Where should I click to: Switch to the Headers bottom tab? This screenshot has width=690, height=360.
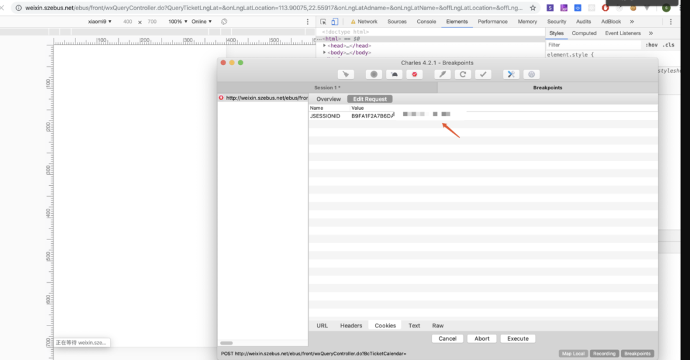point(351,326)
